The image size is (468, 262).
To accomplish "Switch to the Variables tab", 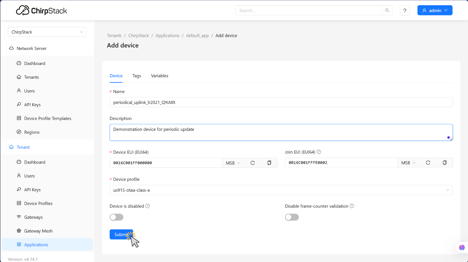I will [x=159, y=76].
